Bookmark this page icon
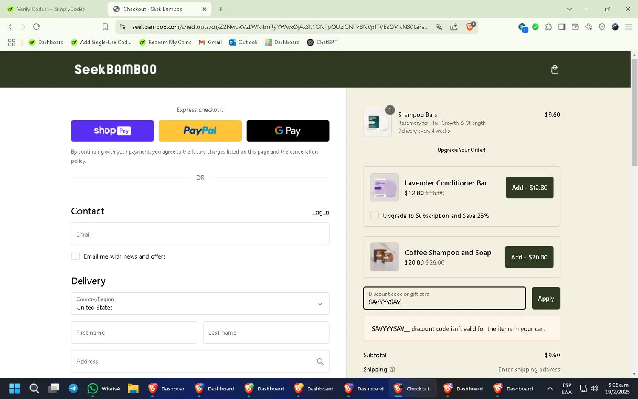The width and height of the screenshot is (638, 399). [x=105, y=27]
